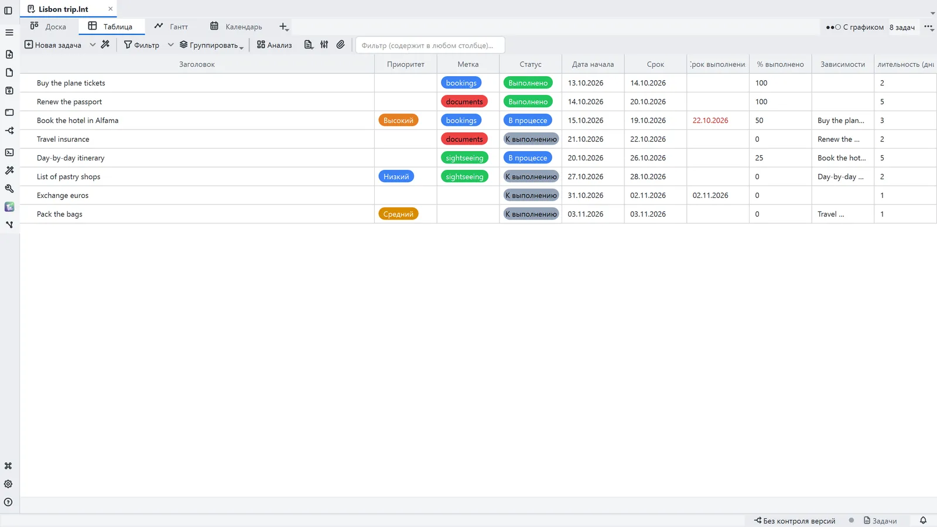The width and height of the screenshot is (937, 527).
Task: Toggle the С графиком view option
Action: pos(855,28)
